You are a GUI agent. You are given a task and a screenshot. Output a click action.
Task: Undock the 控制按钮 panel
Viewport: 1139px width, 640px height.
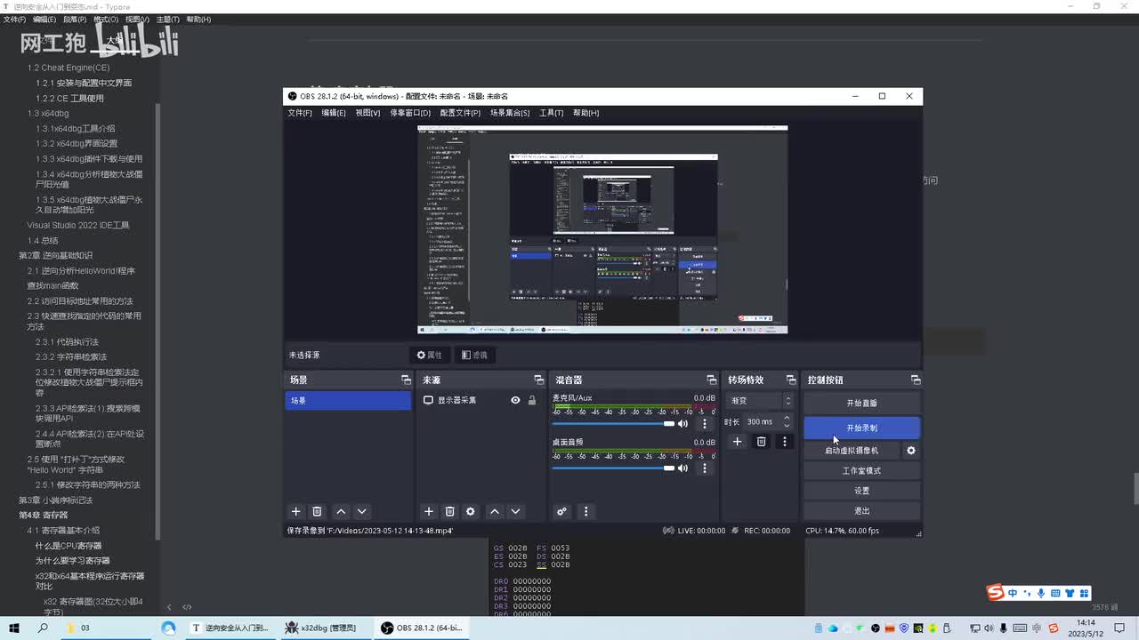[916, 380]
